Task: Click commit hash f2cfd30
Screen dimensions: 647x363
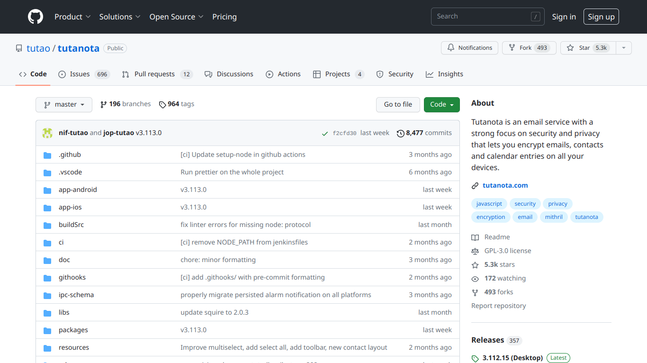Action: 344,133
